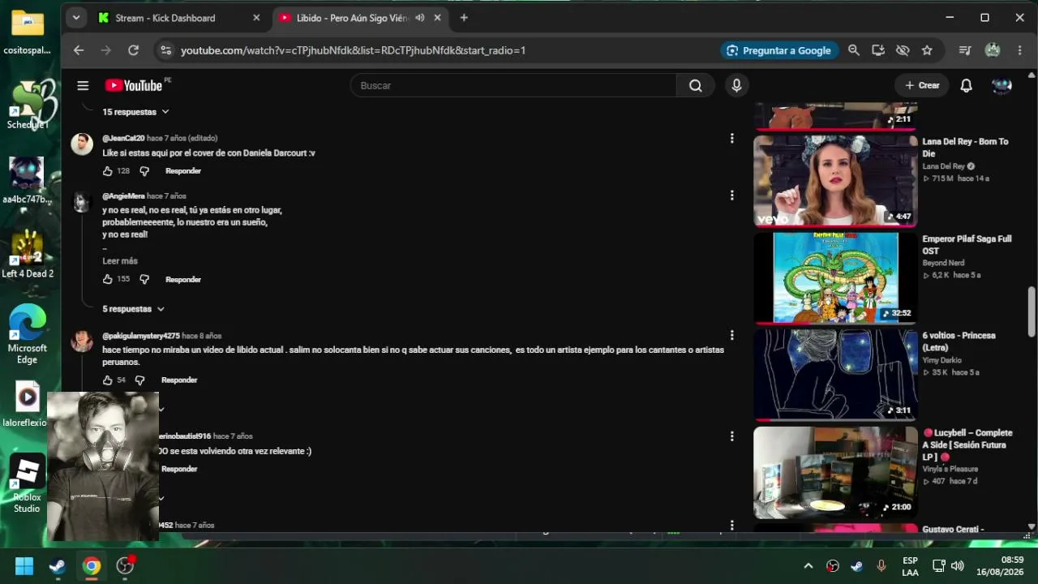Open Lana Del Rey - Born To Die title

coord(965,148)
